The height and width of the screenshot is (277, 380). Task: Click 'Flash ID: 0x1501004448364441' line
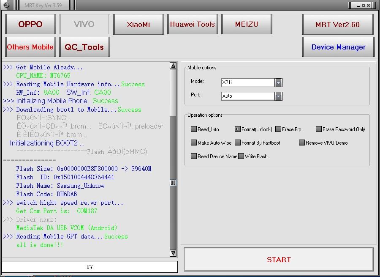[x=65, y=177]
